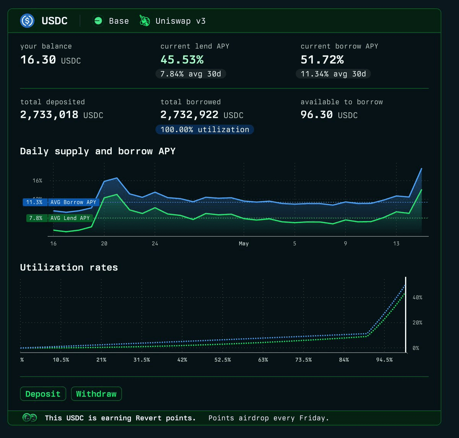Open the Deposit dialog
This screenshot has height=438, width=459.
[43, 394]
